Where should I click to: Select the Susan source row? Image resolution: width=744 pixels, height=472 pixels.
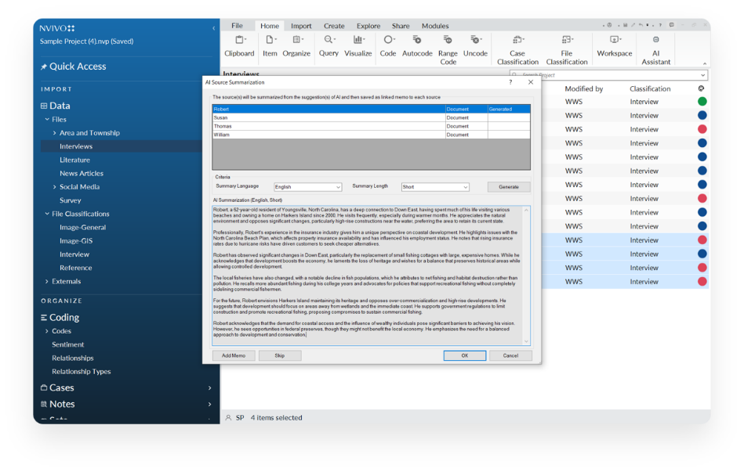point(371,117)
